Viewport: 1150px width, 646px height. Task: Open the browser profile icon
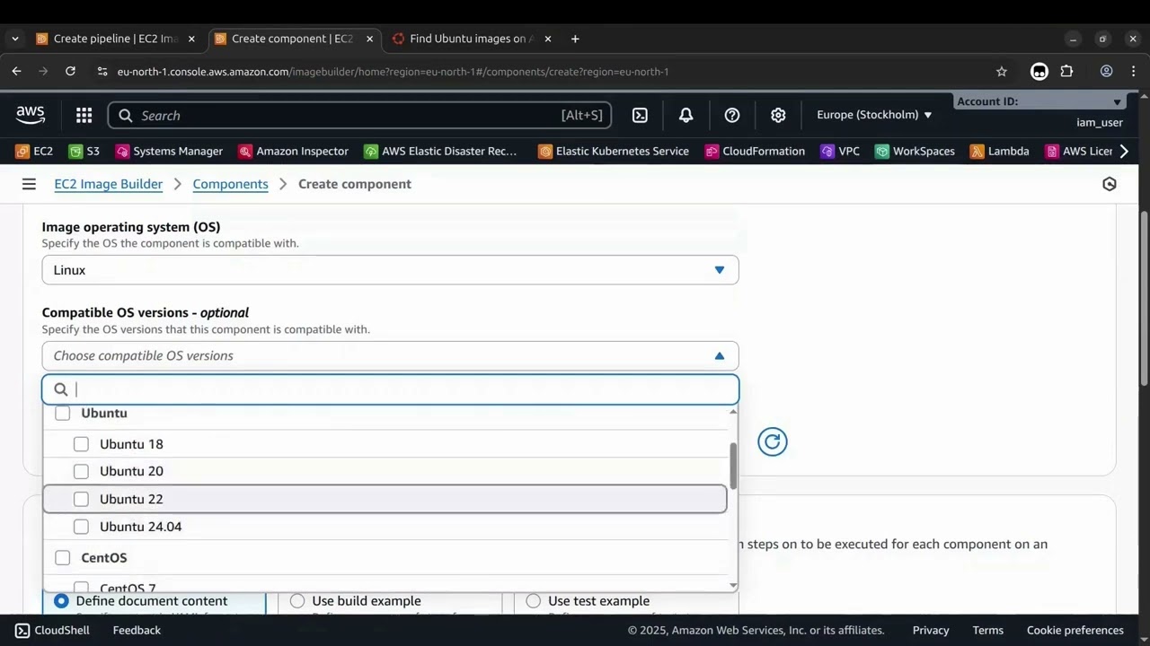coord(1107,72)
